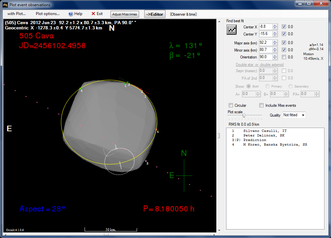
Task: Click the PA= spinner up arrow
Action: click(317, 93)
